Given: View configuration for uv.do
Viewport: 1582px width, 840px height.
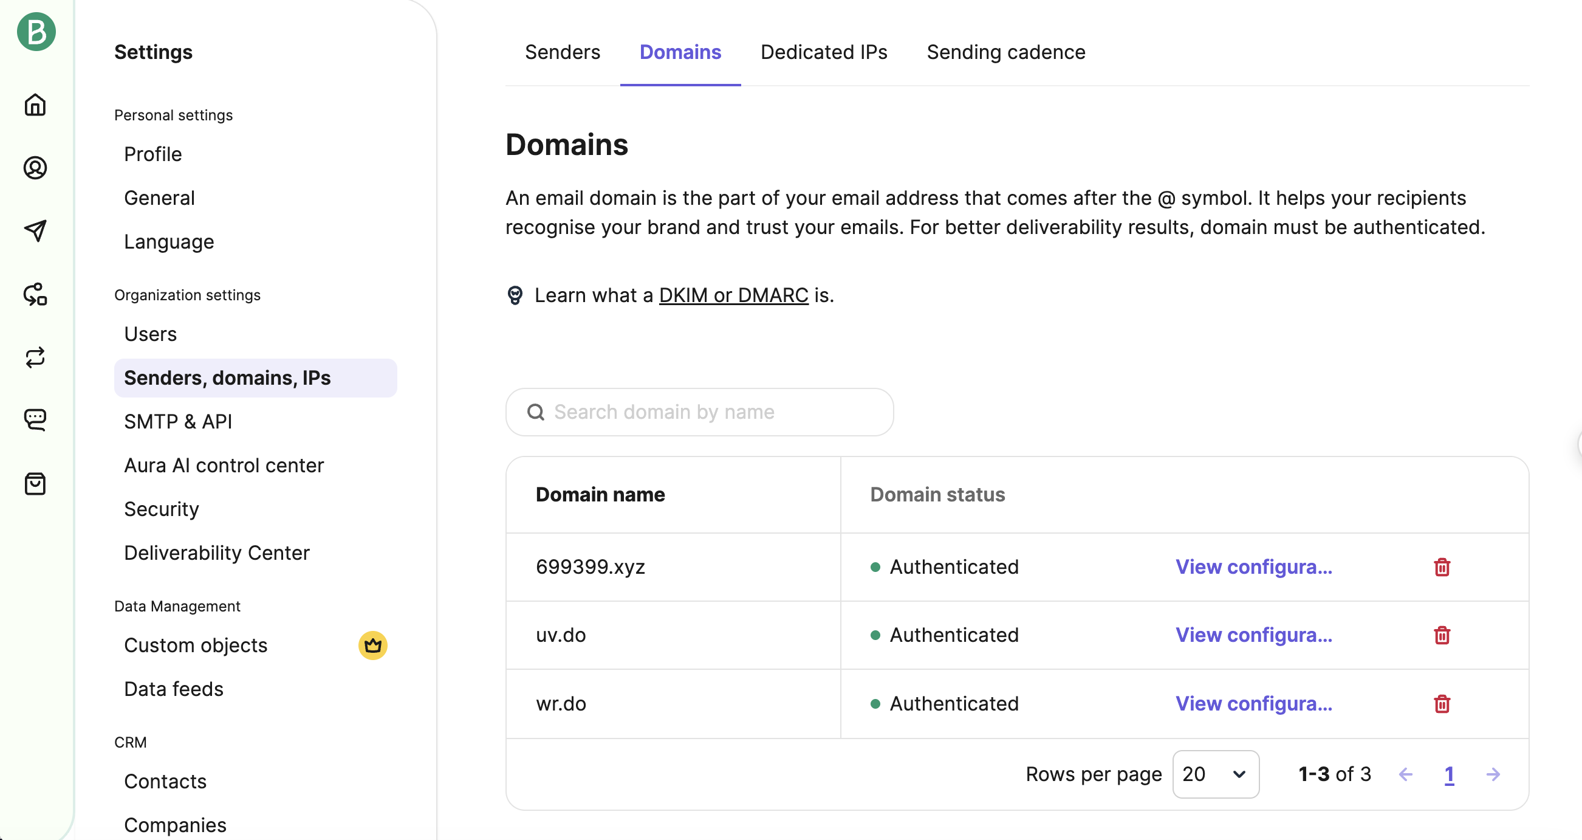Looking at the screenshot, I should click(1253, 635).
